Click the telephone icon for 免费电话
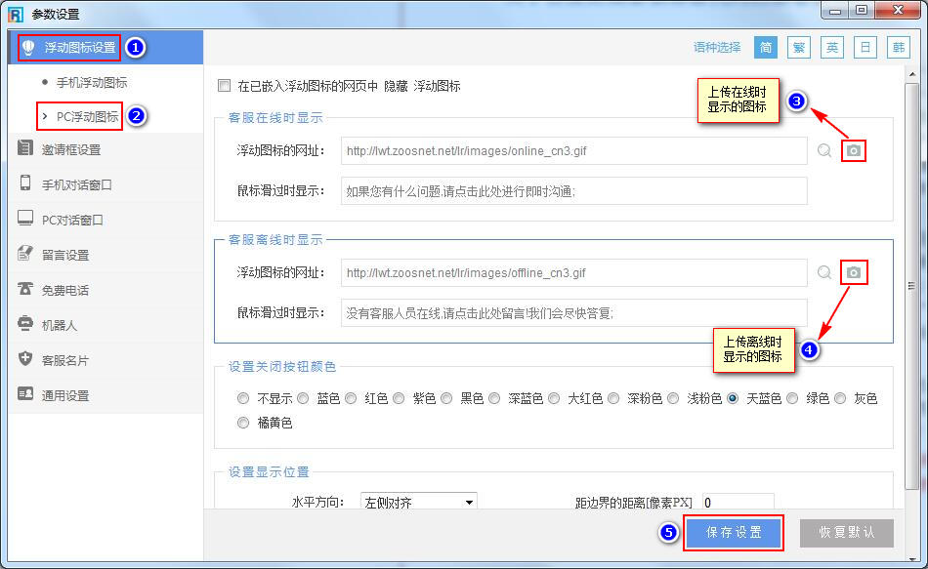 click(x=24, y=289)
